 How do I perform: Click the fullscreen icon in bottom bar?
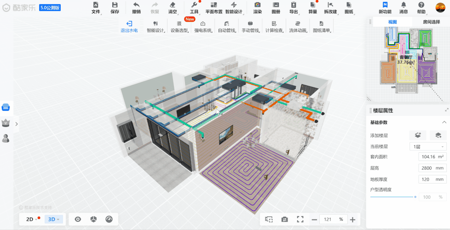click(300, 219)
